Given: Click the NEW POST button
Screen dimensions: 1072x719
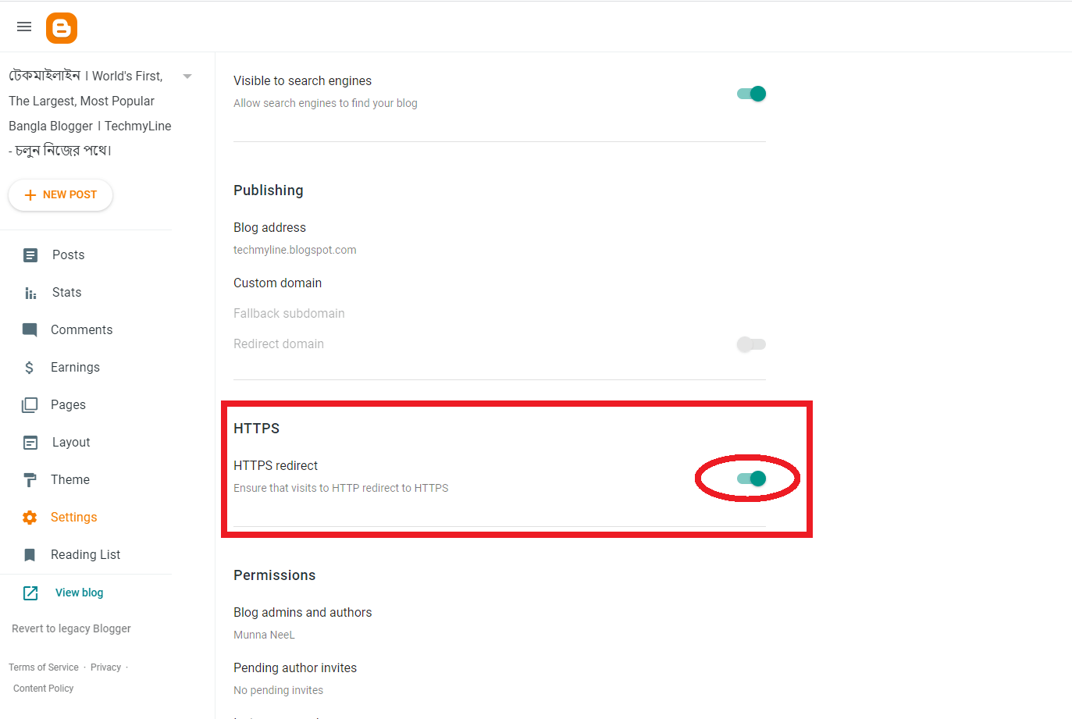Looking at the screenshot, I should (x=60, y=194).
